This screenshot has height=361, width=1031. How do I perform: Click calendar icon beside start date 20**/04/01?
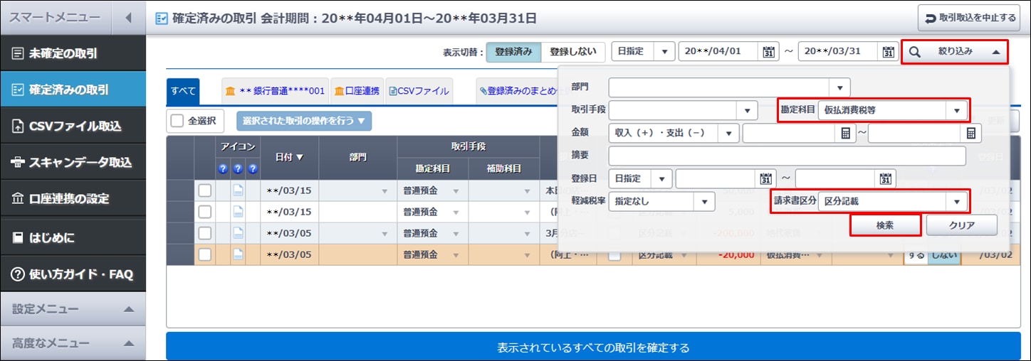(x=768, y=52)
